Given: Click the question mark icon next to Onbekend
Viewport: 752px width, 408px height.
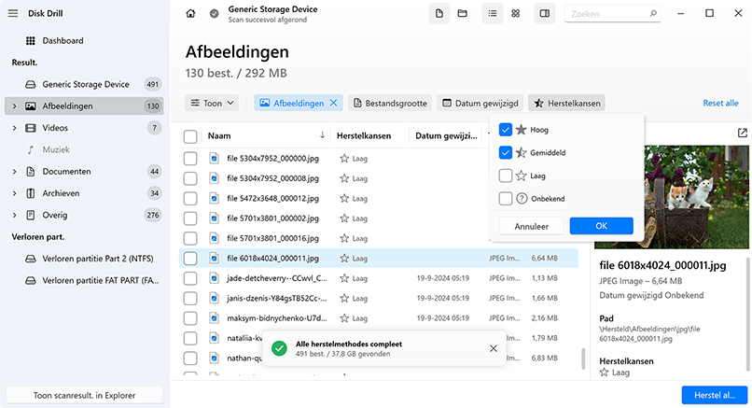Looking at the screenshot, I should point(522,198).
